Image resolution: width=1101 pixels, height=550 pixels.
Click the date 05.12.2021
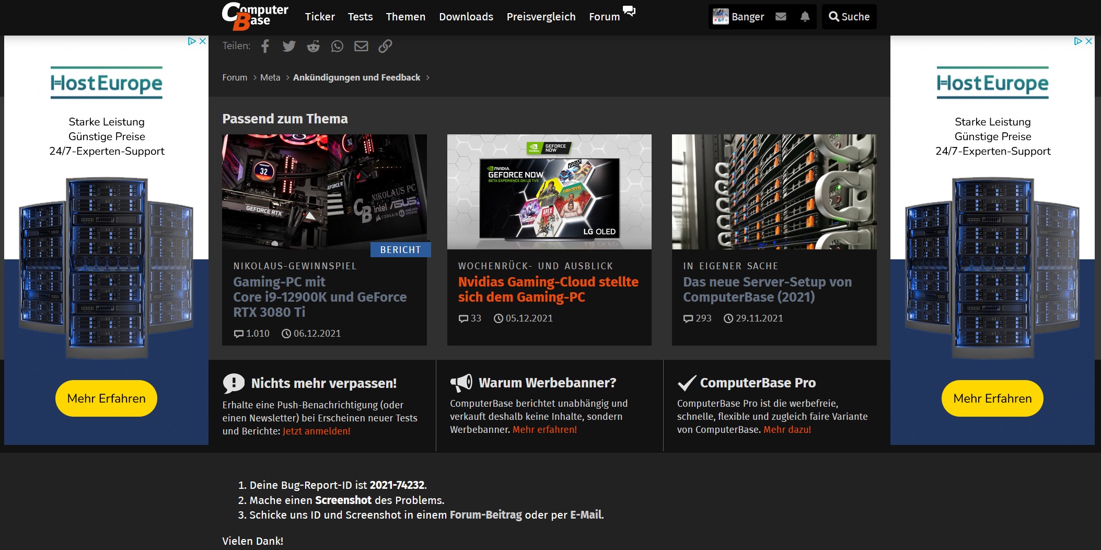point(529,318)
